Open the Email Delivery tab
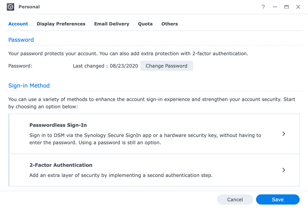The width and height of the screenshot is (308, 208). (111, 24)
